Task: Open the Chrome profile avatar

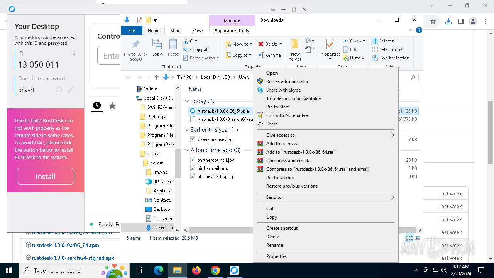Action: point(473,22)
